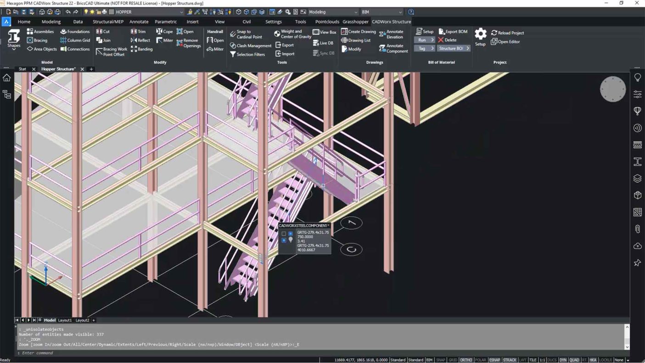
Task: Toggle ORTHO mode in status bar
Action: 466,360
